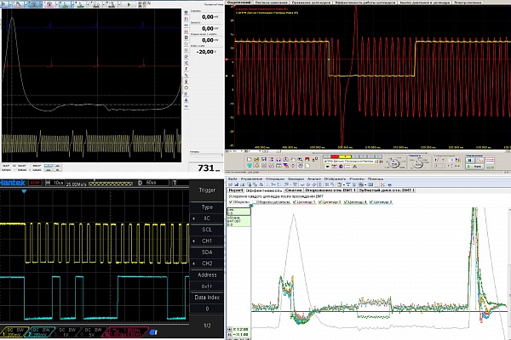Open the Анализ menu

(x=314, y=179)
